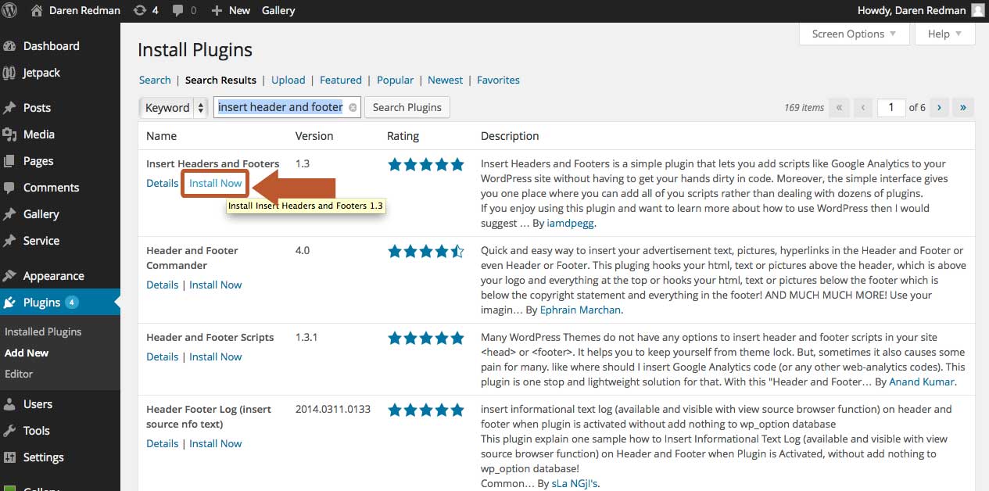Open the Howdy, Daren Redman account menu
The image size is (989, 491).
(921, 10)
